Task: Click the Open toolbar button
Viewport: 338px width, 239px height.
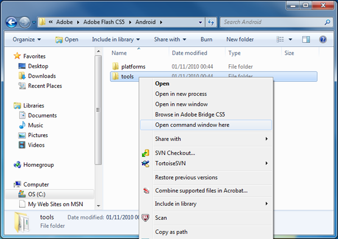Action: click(66, 39)
